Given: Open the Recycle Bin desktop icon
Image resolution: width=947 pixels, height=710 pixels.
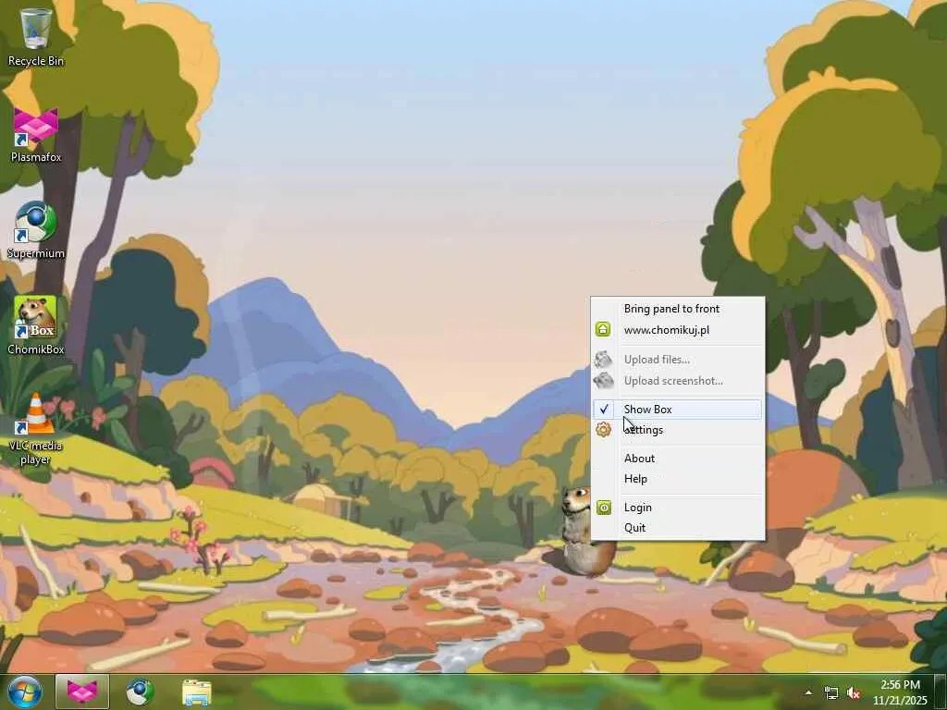Looking at the screenshot, I should click(x=36, y=36).
